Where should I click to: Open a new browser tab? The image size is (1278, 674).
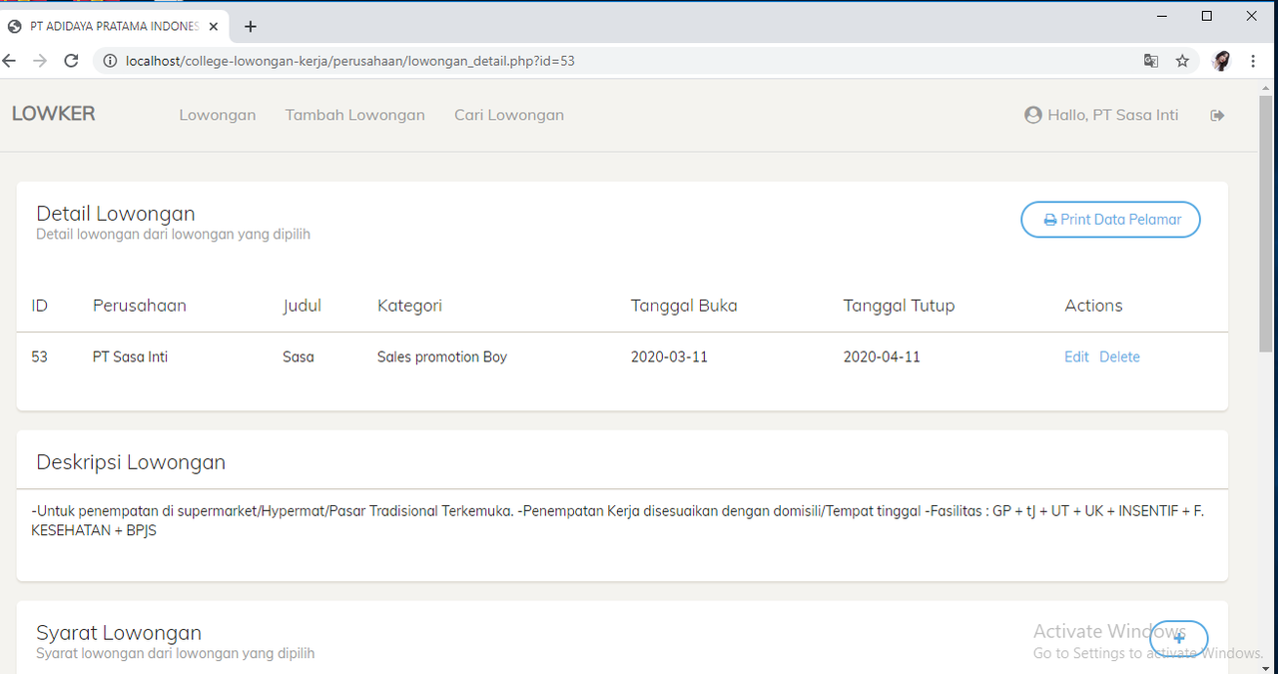(x=251, y=27)
